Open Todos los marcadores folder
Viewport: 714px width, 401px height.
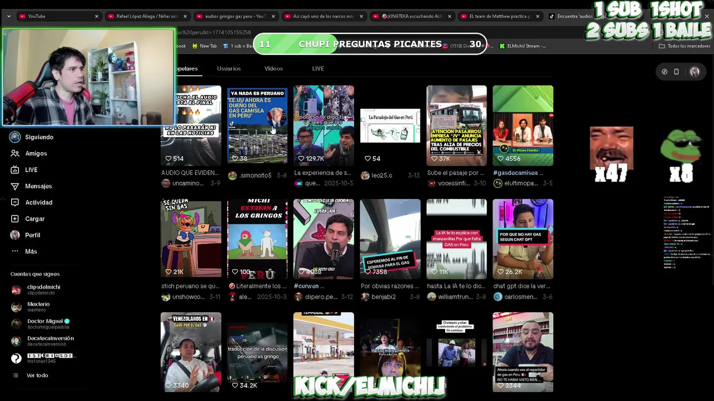pyautogui.click(x=684, y=46)
